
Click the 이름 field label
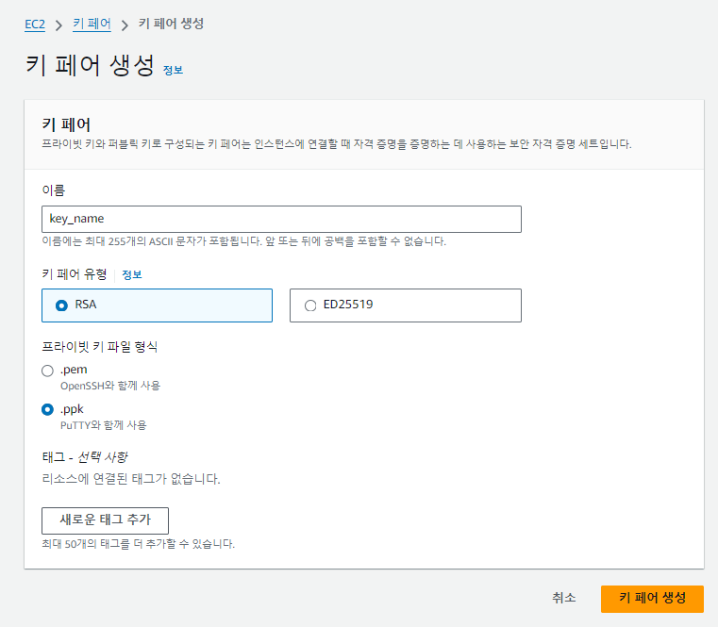tap(54, 190)
